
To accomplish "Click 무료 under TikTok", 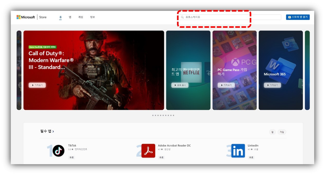I will pos(72,157).
